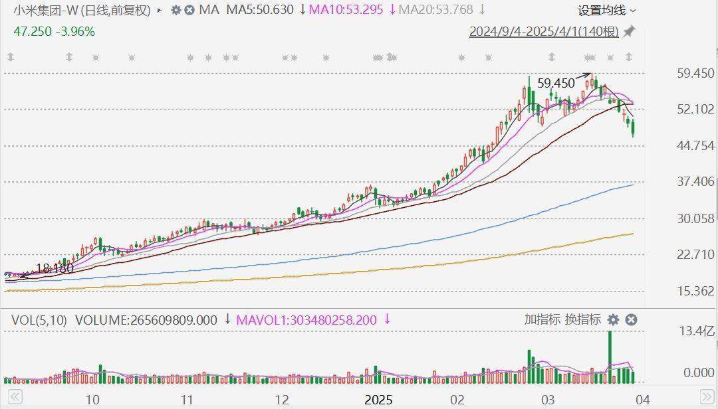Close the VOL indicator panel
Viewport: 718px width, 409px height.
click(631, 320)
